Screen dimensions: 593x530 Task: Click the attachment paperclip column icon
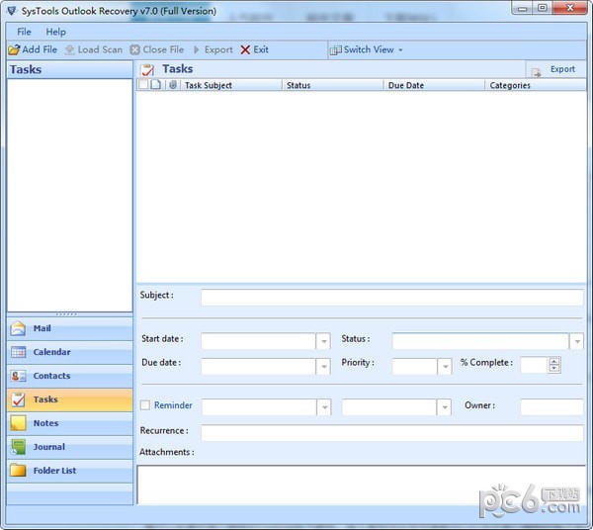coord(173,85)
